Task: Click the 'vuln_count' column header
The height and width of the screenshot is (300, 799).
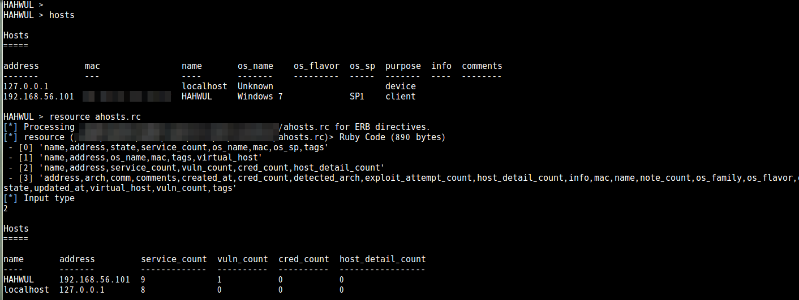Action: pyautogui.click(x=242, y=259)
